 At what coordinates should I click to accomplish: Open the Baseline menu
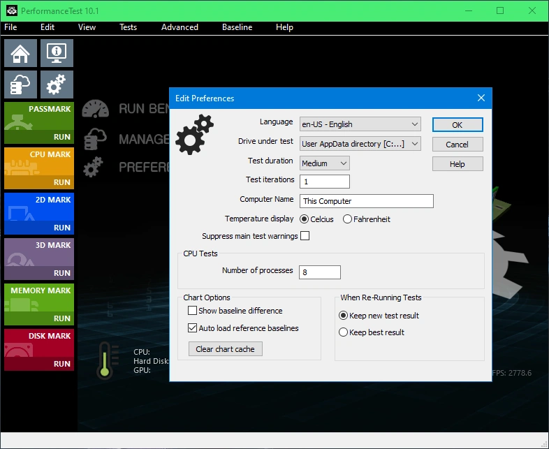click(x=237, y=27)
